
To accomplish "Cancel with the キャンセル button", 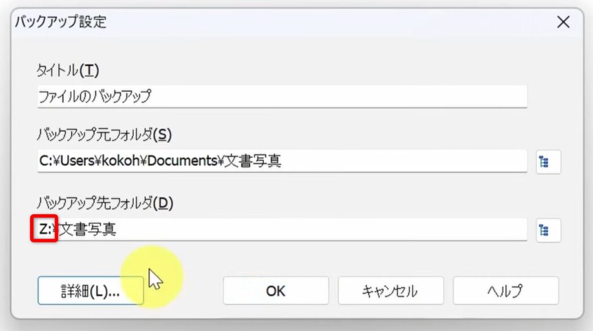I will [x=390, y=291].
